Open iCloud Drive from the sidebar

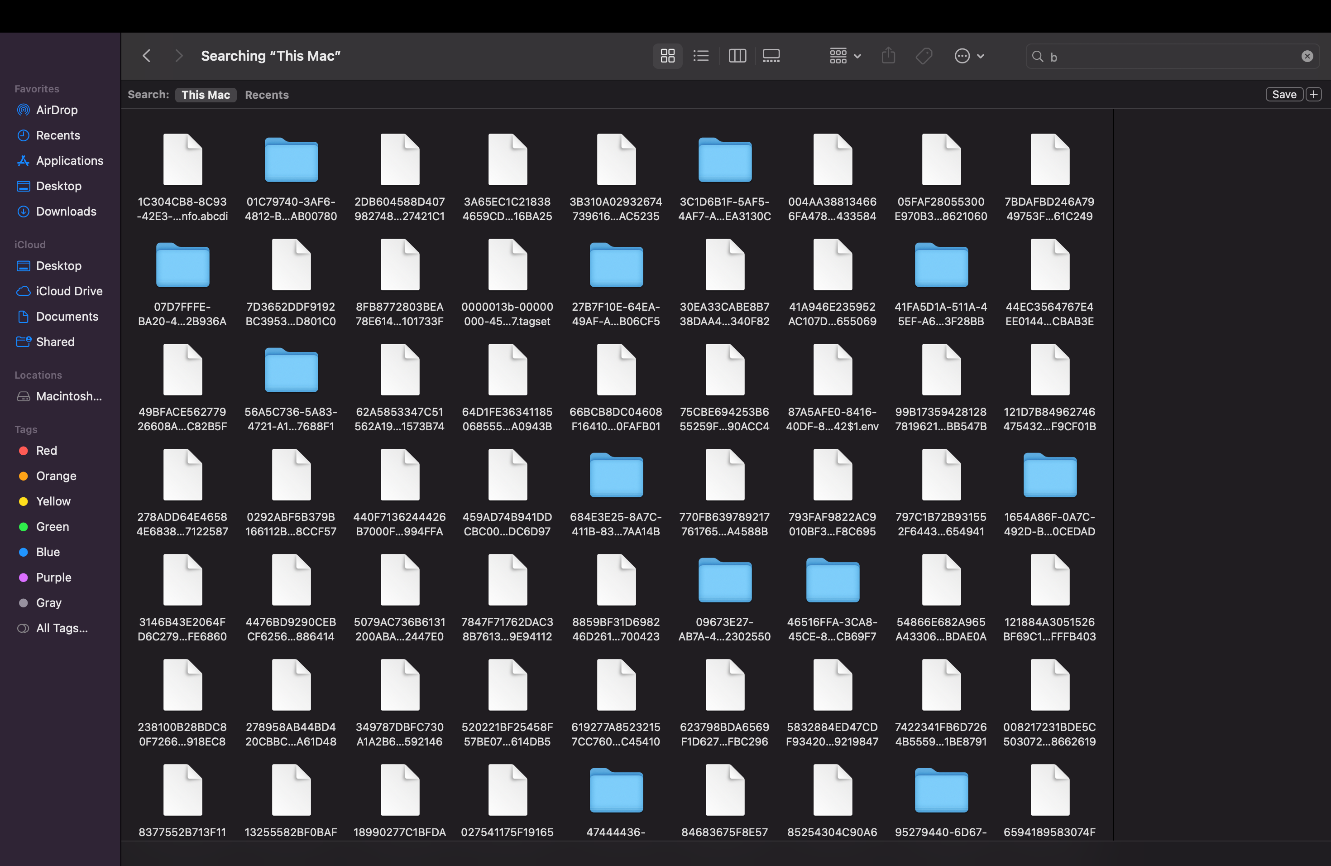pos(69,291)
